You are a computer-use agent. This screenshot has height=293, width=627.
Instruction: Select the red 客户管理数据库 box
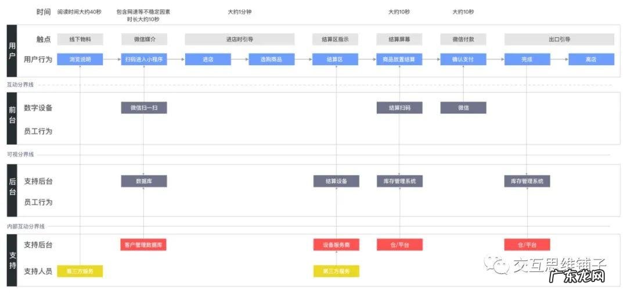144,245
